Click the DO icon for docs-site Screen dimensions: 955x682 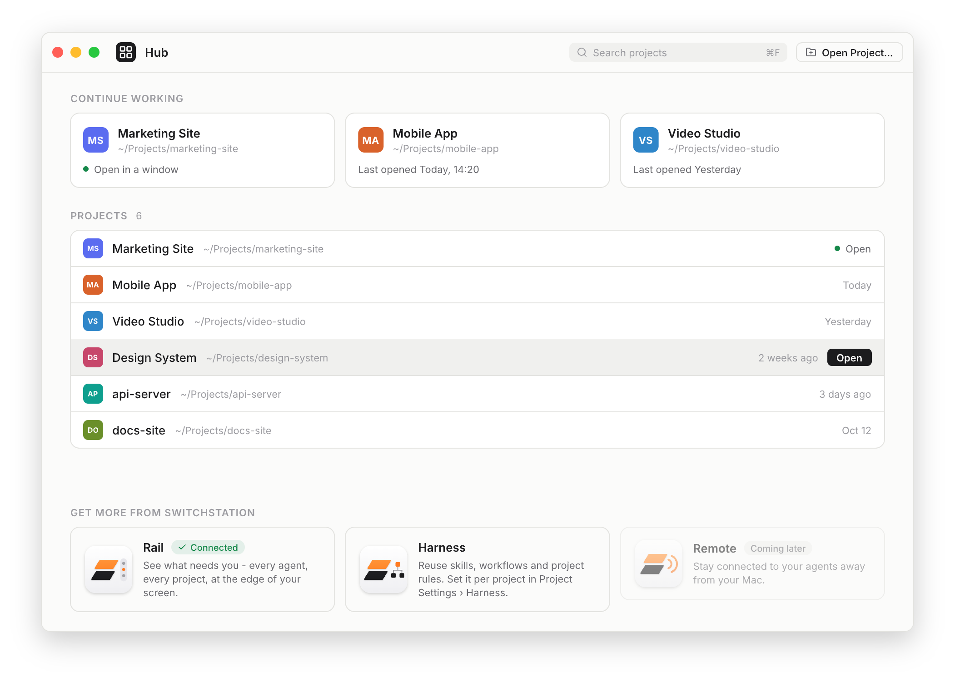coord(93,430)
